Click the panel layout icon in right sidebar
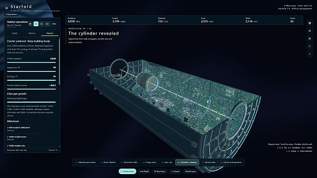The image size is (317, 178). tap(310, 38)
